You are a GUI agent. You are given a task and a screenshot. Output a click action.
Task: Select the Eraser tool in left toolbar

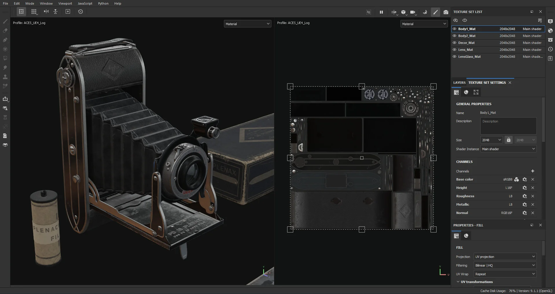(x=5, y=31)
